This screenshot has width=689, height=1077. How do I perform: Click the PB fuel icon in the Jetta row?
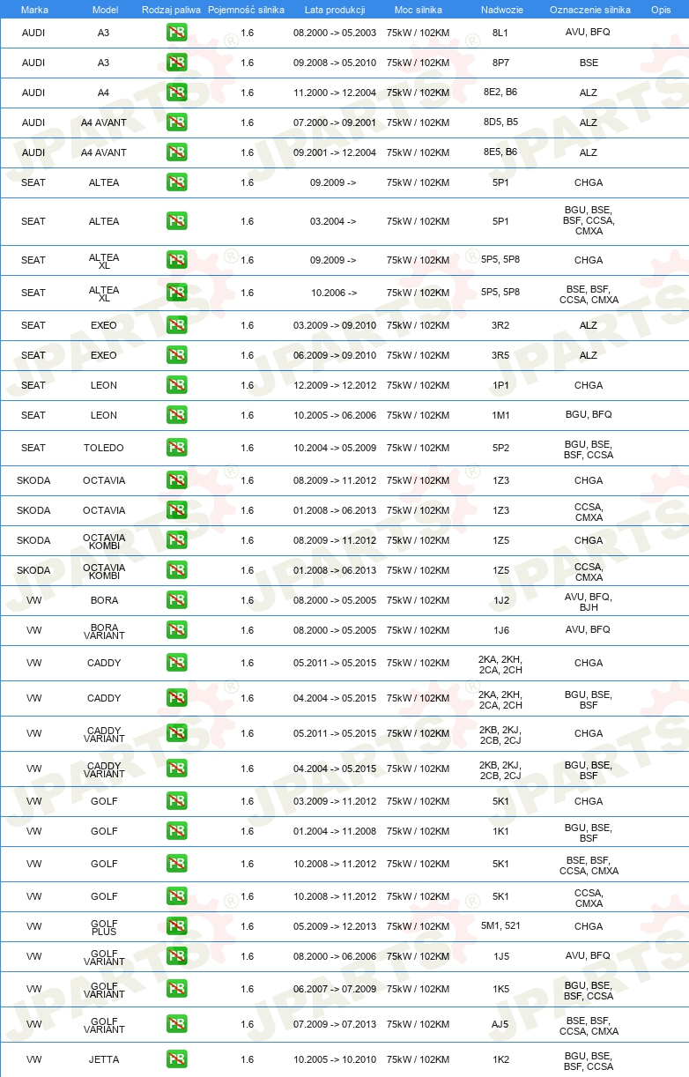pyautogui.click(x=176, y=1059)
